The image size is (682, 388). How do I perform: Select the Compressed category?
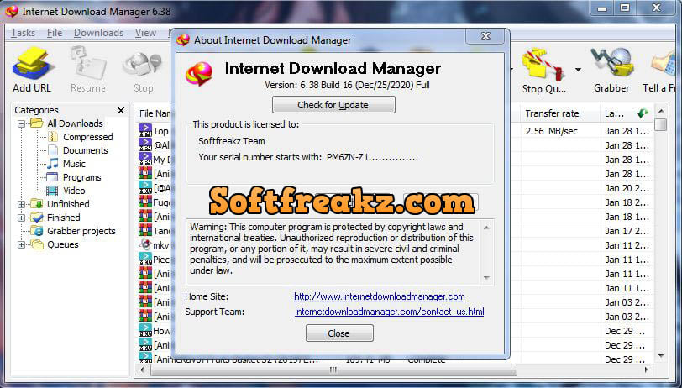pos(87,137)
